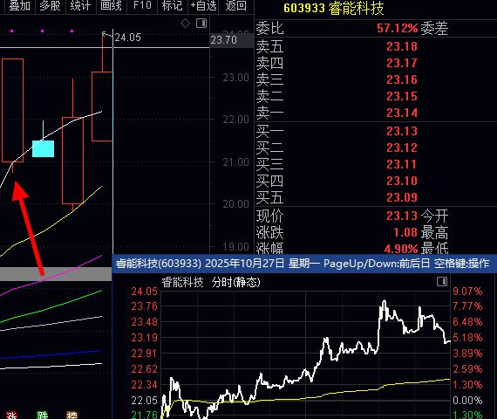Click the 叠加 overlay toolbar button
The height and width of the screenshot is (419, 497).
click(20, 6)
